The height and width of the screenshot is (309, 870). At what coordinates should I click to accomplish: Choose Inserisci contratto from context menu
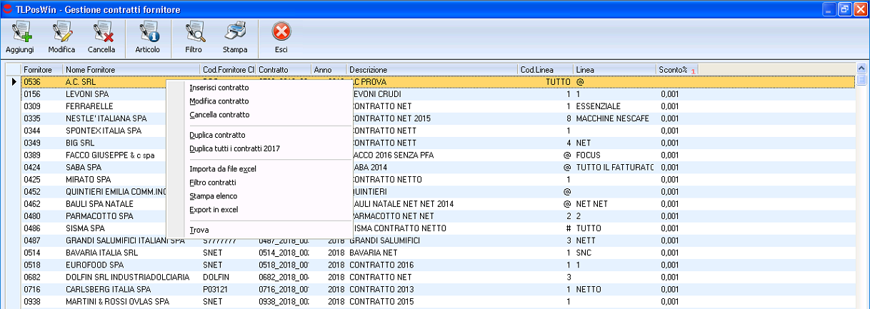click(219, 88)
